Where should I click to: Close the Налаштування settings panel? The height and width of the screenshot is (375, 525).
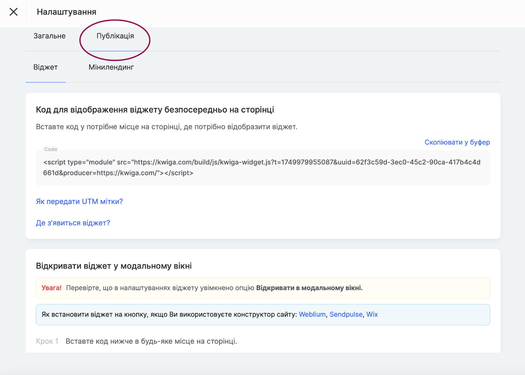13,12
